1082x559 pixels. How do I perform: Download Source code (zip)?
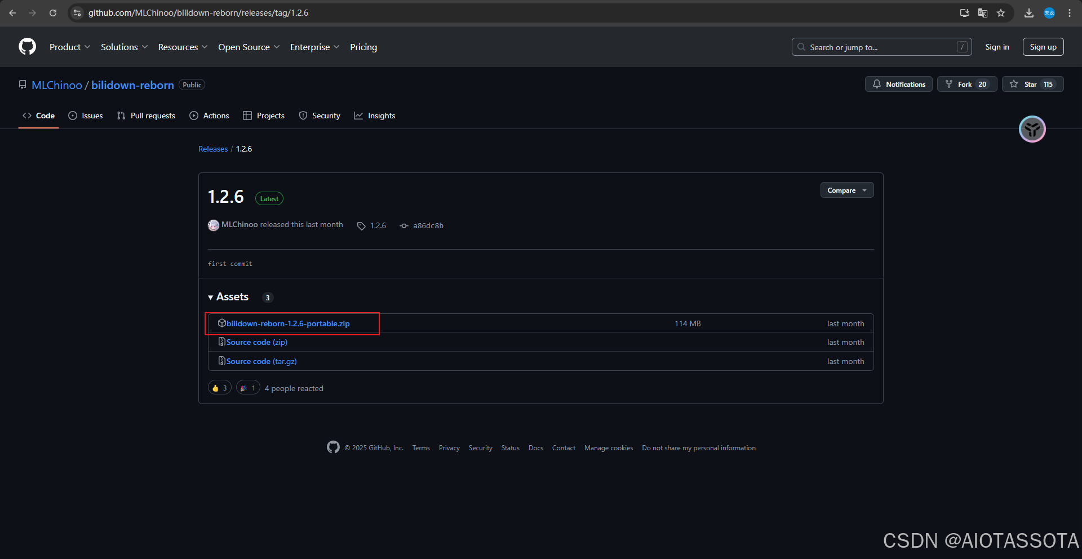[x=257, y=342]
